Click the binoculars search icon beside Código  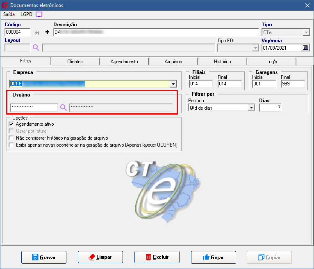[x=37, y=33]
